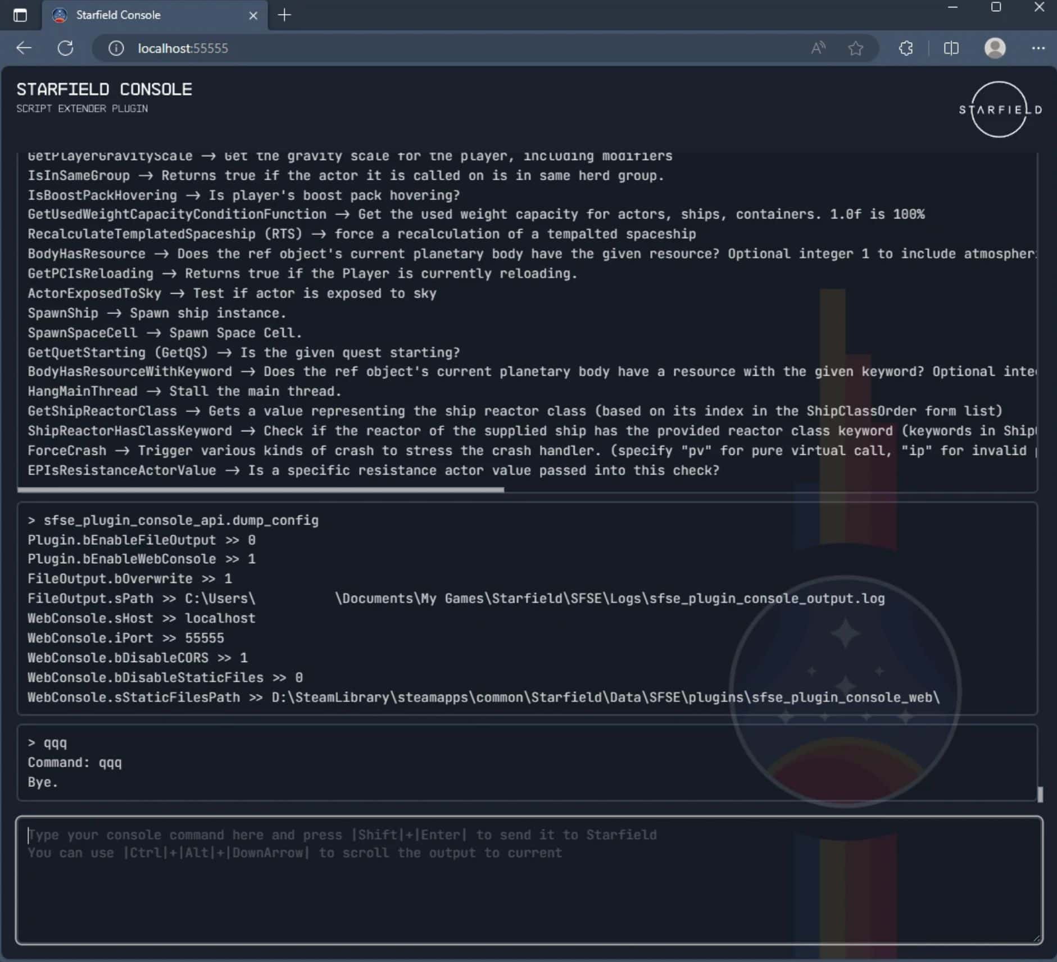The height and width of the screenshot is (962, 1057).
Task: Reload the localhost page
Action: 66,48
